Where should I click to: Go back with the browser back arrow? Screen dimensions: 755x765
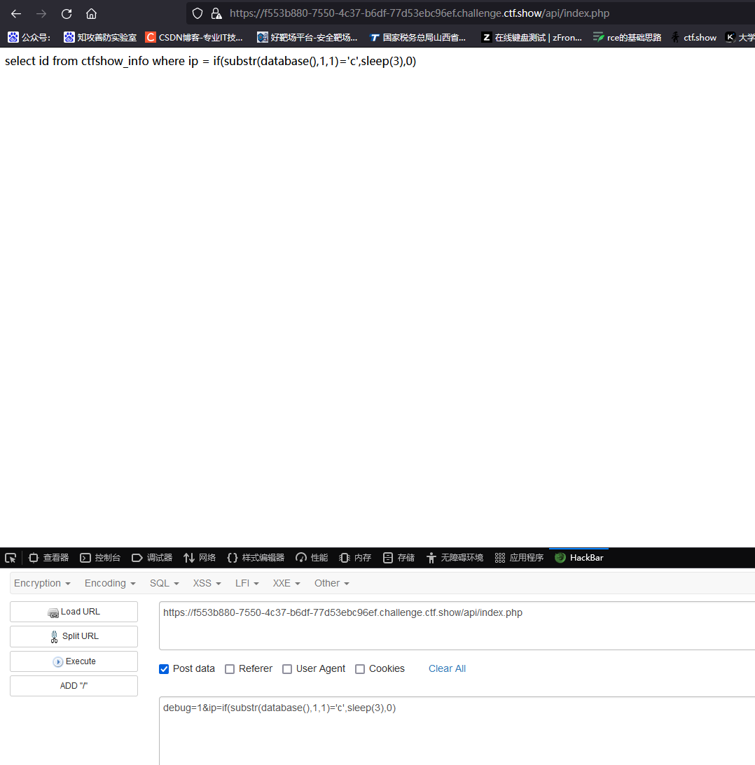coord(16,14)
